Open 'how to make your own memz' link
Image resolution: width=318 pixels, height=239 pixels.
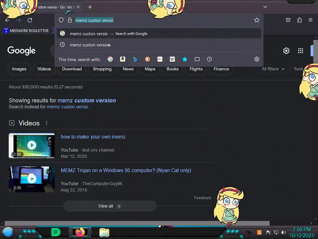[93, 137]
